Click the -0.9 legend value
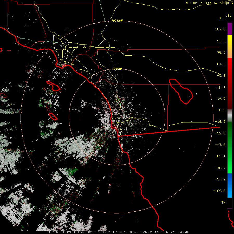234x234 pixels. click(x=221, y=110)
